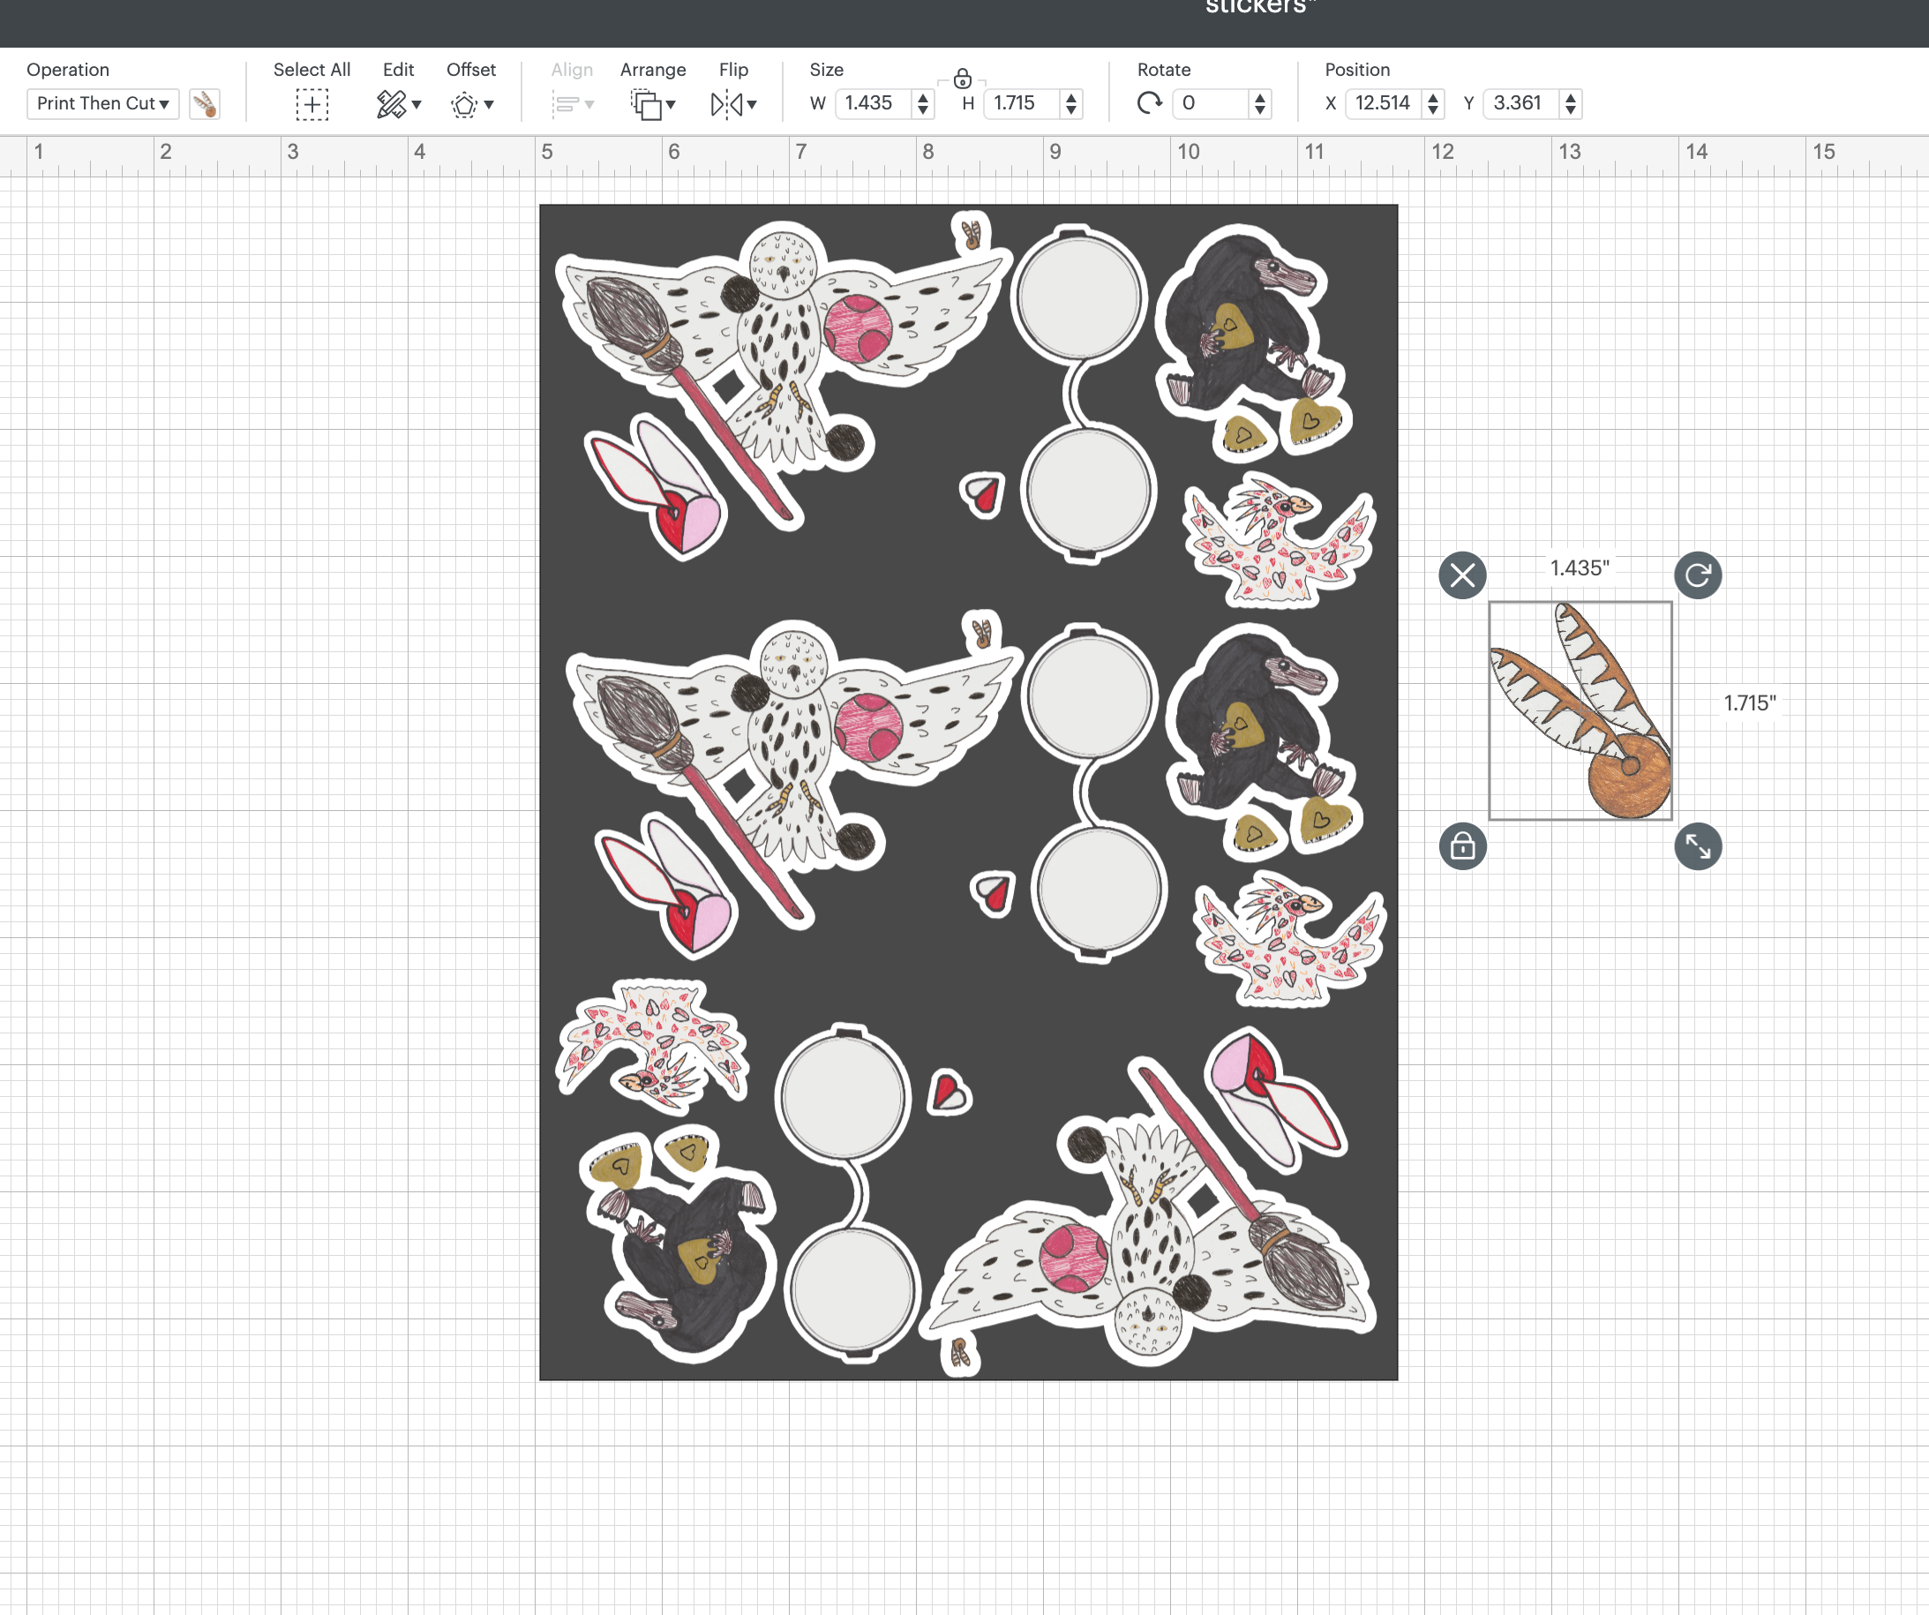1929x1615 pixels.
Task: Expand the Offset dropdown arrow
Action: click(x=490, y=105)
